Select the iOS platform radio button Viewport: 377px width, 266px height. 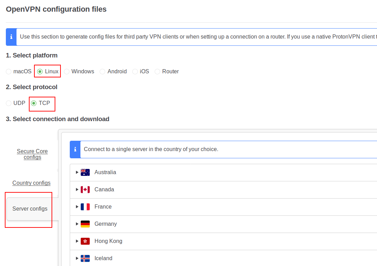135,72
